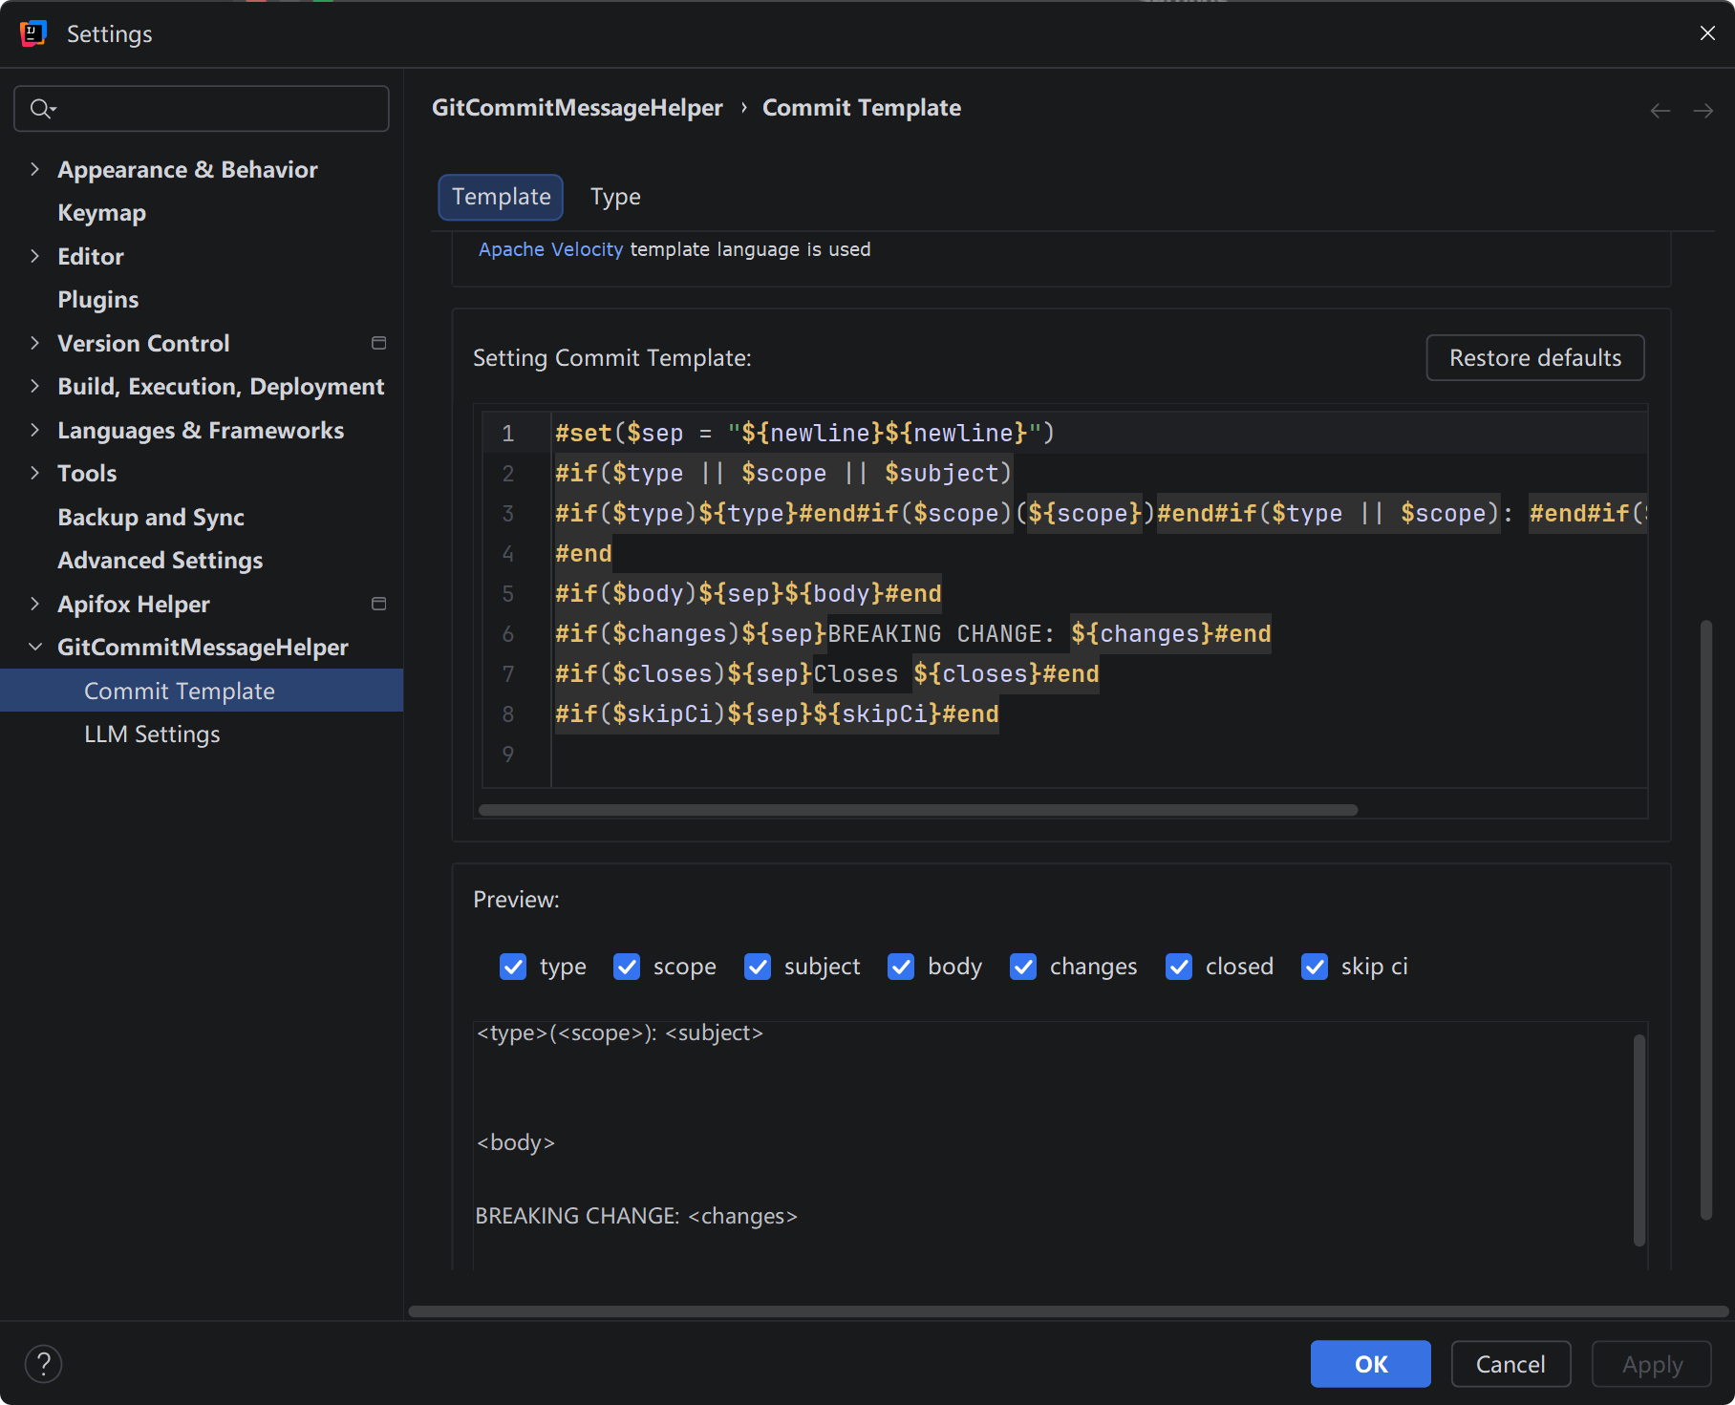
Task: Toggle the body preview checkbox
Action: (901, 967)
